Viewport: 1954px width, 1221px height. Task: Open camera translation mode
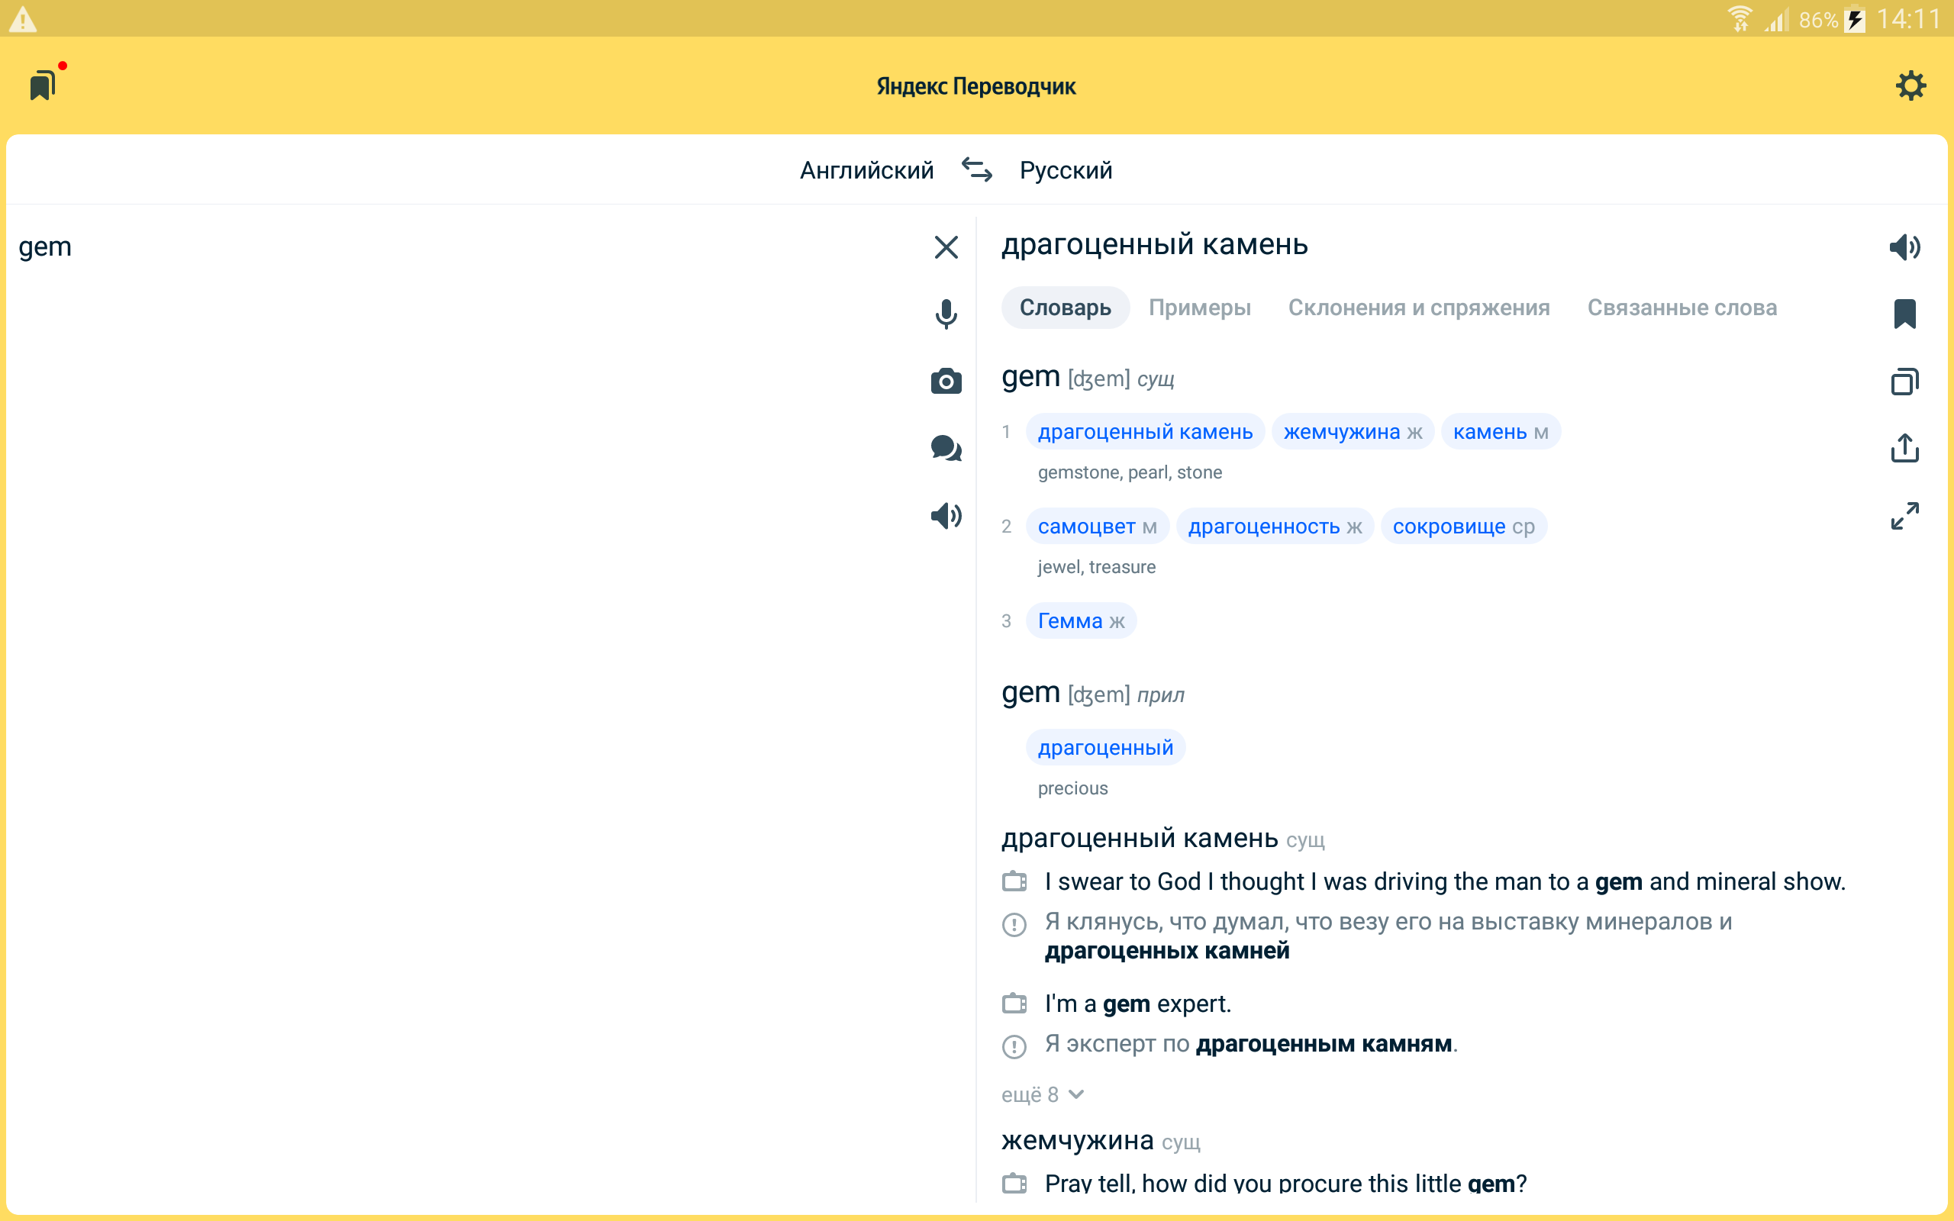pyautogui.click(x=946, y=381)
